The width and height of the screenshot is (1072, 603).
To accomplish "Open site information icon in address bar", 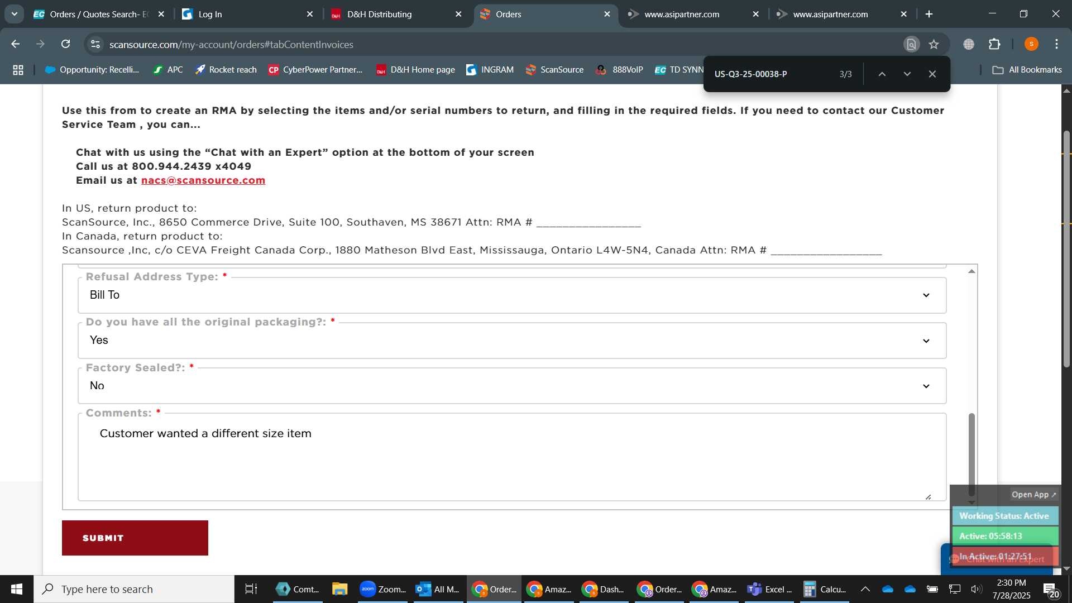I will click(x=95, y=44).
